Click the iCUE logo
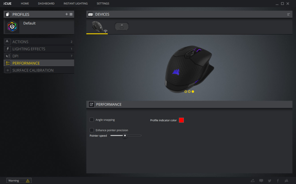 pyautogui.click(x=7, y=3)
